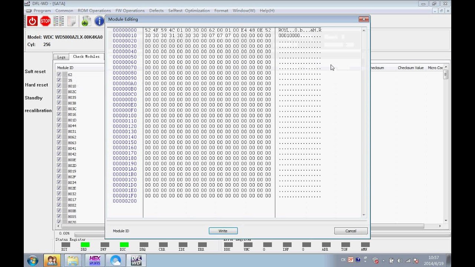Click the Write button in Module Editing
Image resolution: width=475 pixels, height=267 pixels.
[x=223, y=231]
